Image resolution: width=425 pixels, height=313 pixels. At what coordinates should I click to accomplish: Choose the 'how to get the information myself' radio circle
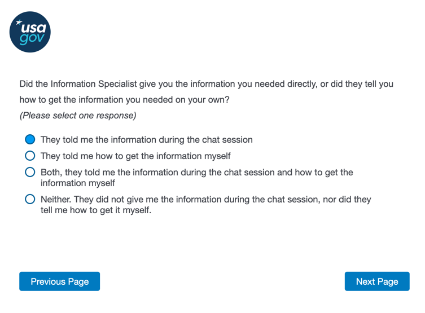[30, 156]
